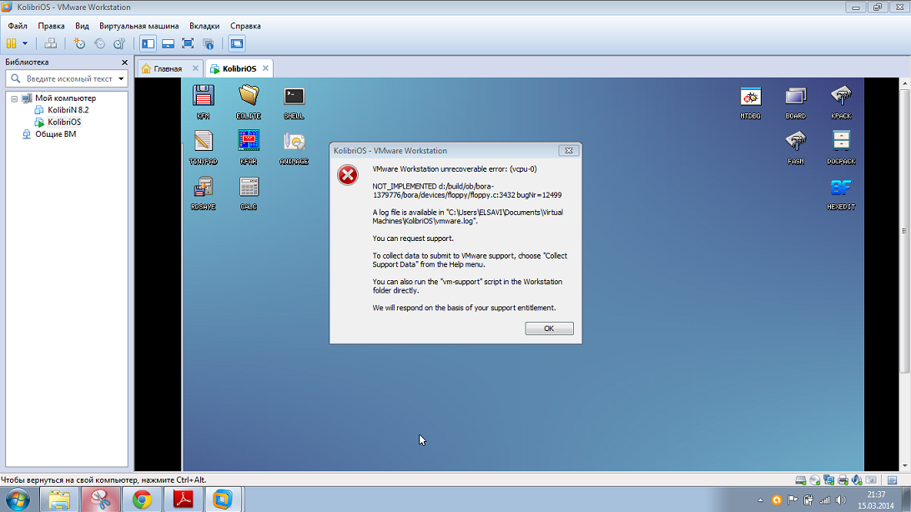
Task: Open the Виртуальная машина menu
Action: [x=138, y=26]
